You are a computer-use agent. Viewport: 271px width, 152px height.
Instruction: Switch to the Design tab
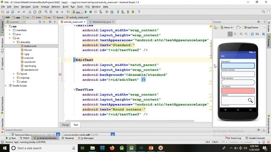click(x=66, y=125)
